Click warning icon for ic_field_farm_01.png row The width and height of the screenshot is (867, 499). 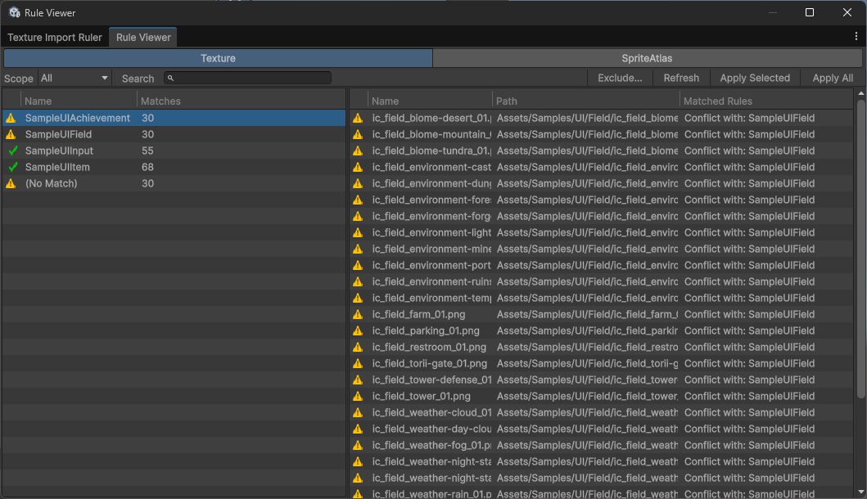(x=358, y=314)
